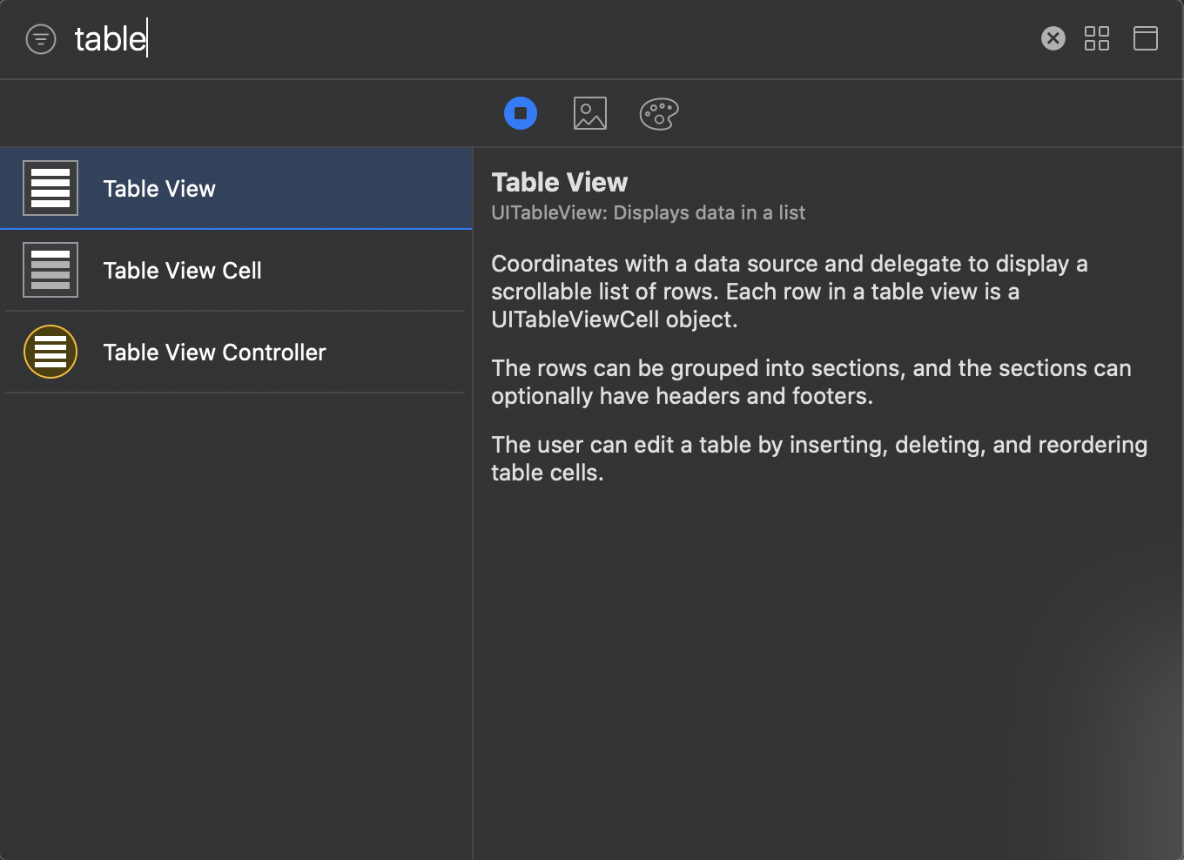
Task: Select the Table View label in the list
Action: click(x=159, y=189)
